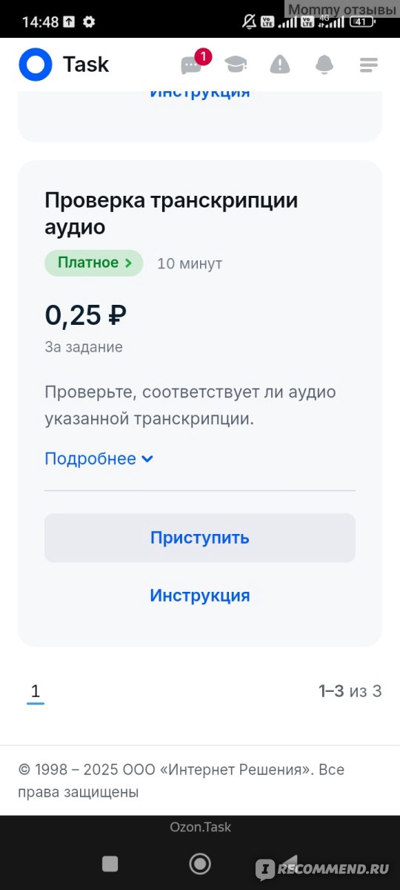Select page 1 in pagination
The width and height of the screenshot is (400, 890).
(x=35, y=692)
